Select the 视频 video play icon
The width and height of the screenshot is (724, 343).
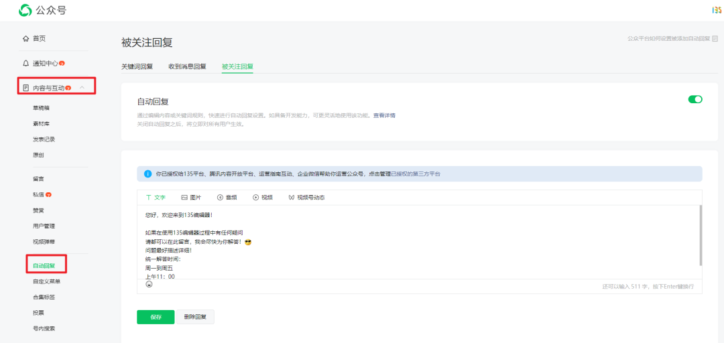256,197
